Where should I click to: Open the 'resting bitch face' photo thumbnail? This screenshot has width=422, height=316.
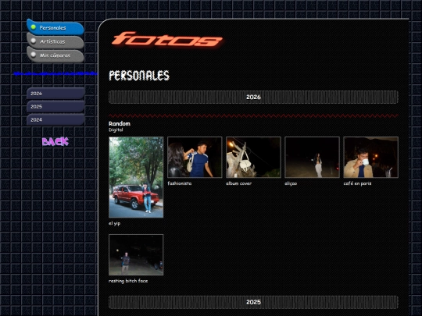(x=136, y=254)
